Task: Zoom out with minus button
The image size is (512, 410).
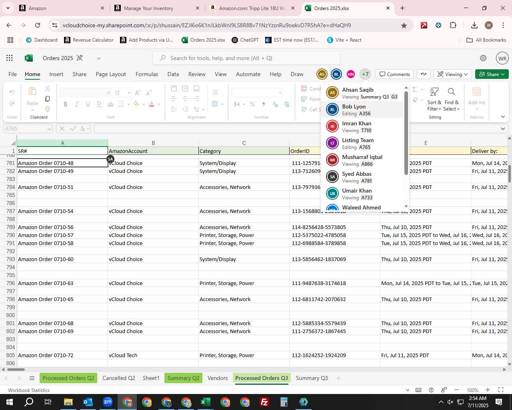Action: 456,390
